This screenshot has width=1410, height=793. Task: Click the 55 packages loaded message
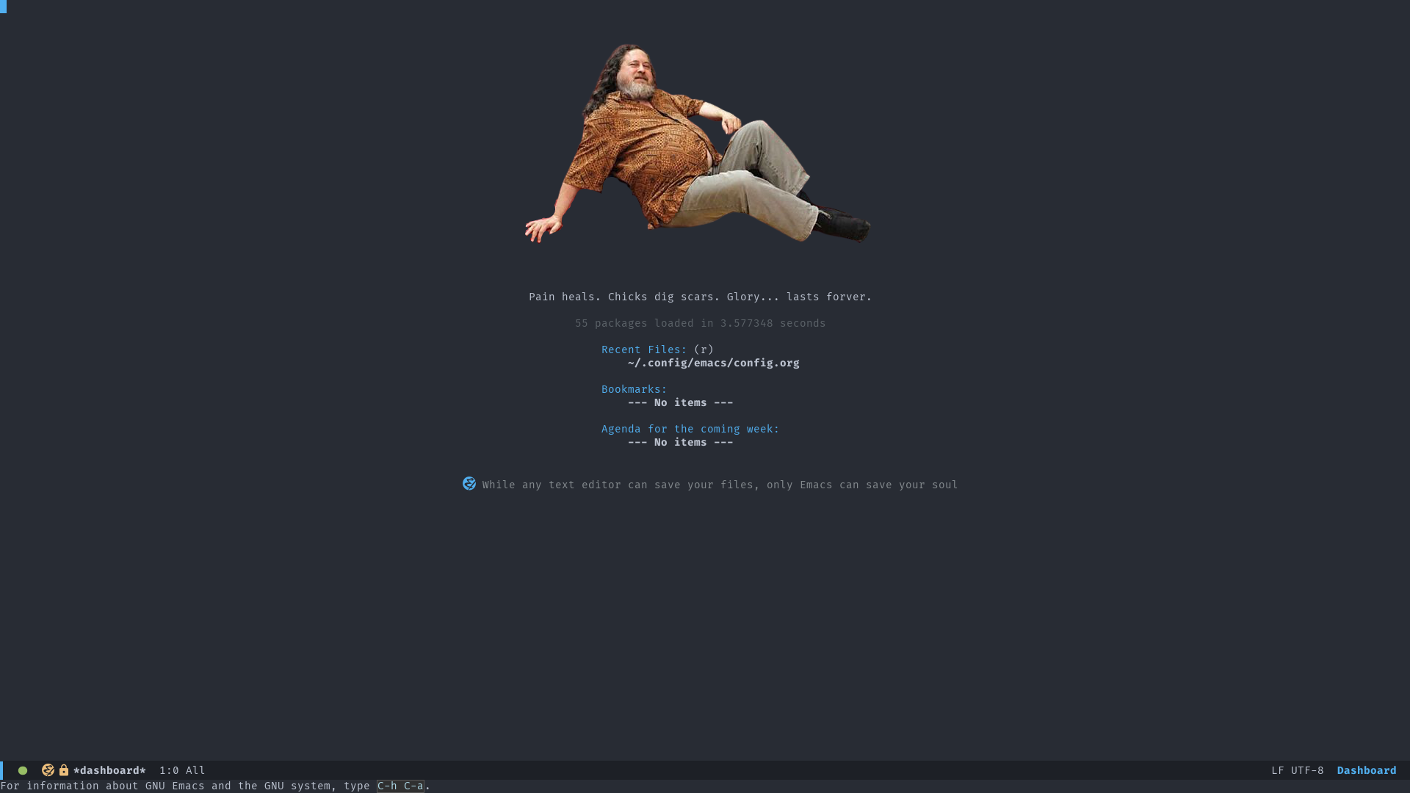pos(700,323)
